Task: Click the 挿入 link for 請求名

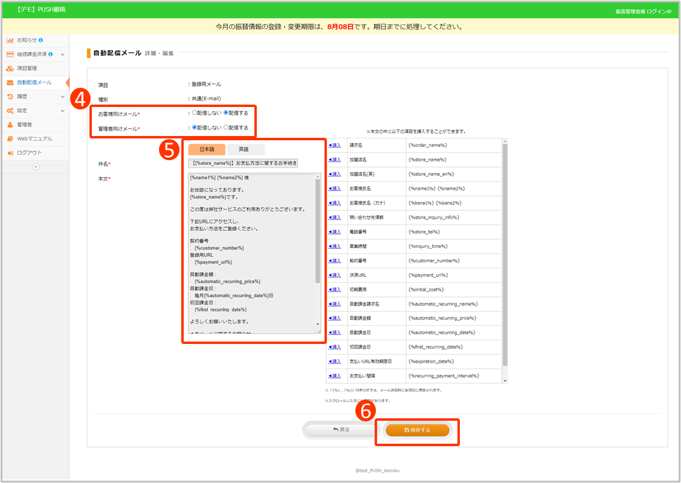Action: tap(334, 145)
